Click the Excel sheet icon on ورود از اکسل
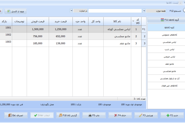The width and height of the screenshot is (185, 123). 9,11
